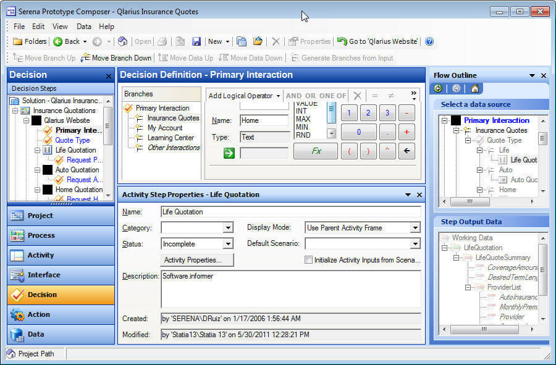Click the green arrow apply icon
This screenshot has width=556, height=365.
[x=229, y=153]
